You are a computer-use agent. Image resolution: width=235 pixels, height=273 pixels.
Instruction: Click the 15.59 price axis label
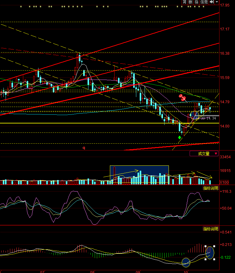pyautogui.click(x=224, y=78)
